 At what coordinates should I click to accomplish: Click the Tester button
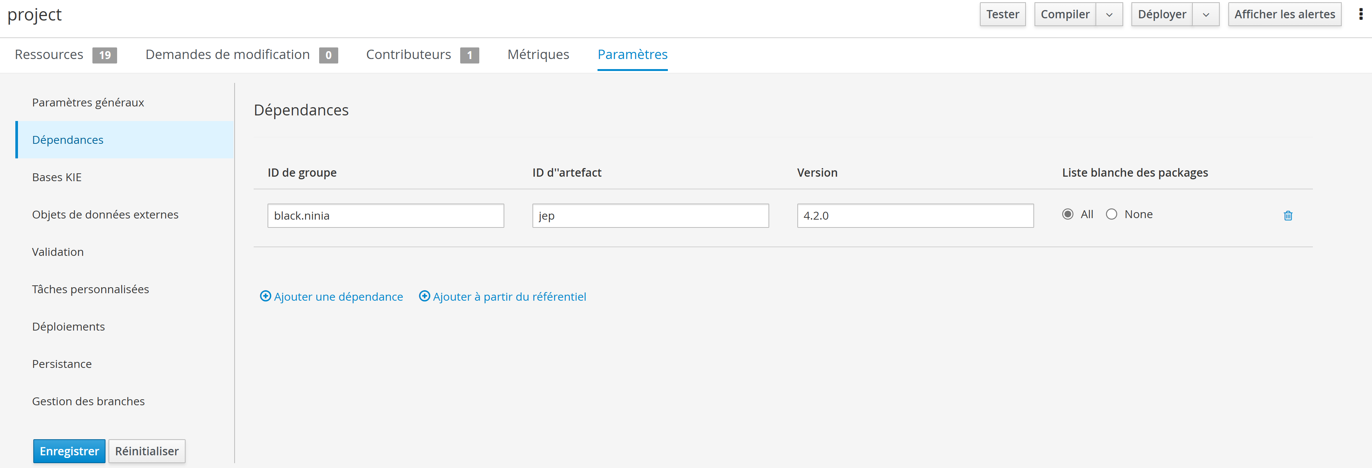pyautogui.click(x=1002, y=14)
